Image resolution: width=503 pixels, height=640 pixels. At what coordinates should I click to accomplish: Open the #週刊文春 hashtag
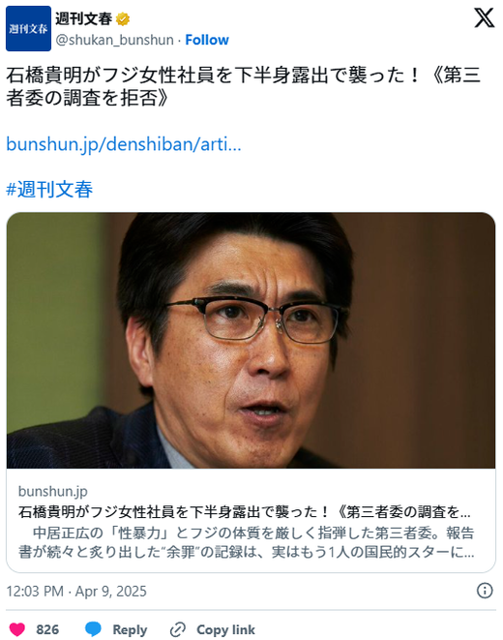[49, 190]
